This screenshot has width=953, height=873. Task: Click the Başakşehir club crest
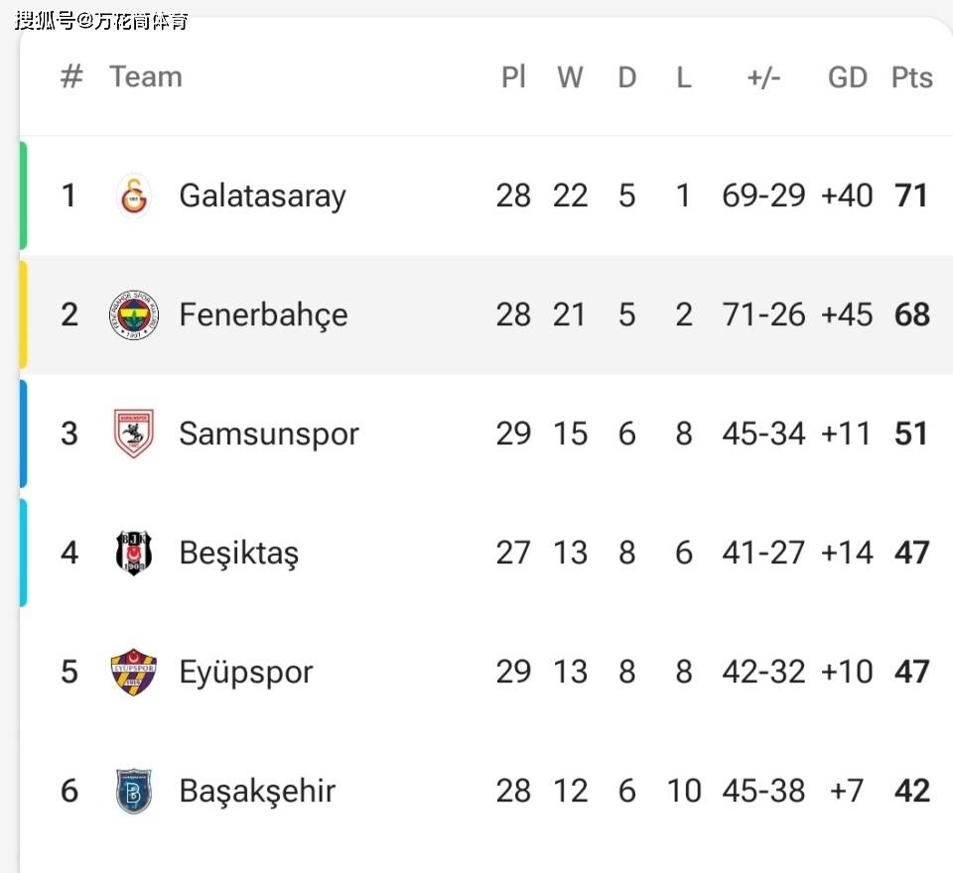point(134,791)
